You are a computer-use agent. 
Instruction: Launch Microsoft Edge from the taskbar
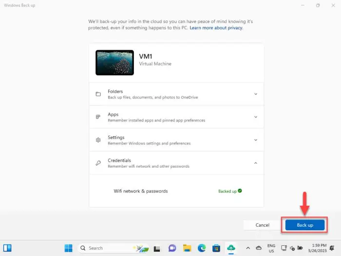tap(202, 248)
